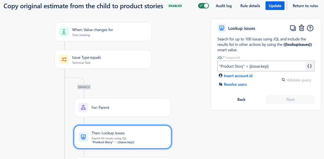This screenshot has width=324, height=159.
Task: Click the Validate query magnifier icon
Action: [x=283, y=80]
